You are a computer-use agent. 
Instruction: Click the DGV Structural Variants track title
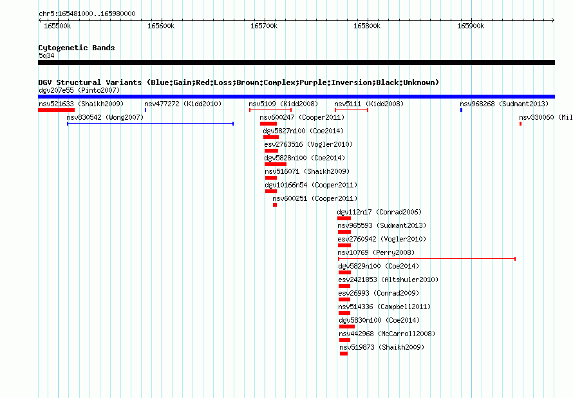coord(239,82)
